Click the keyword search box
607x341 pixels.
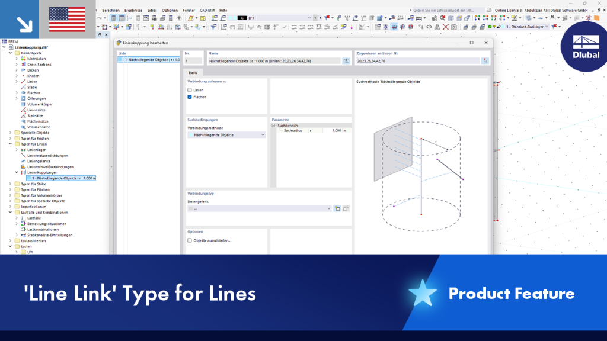[448, 11]
